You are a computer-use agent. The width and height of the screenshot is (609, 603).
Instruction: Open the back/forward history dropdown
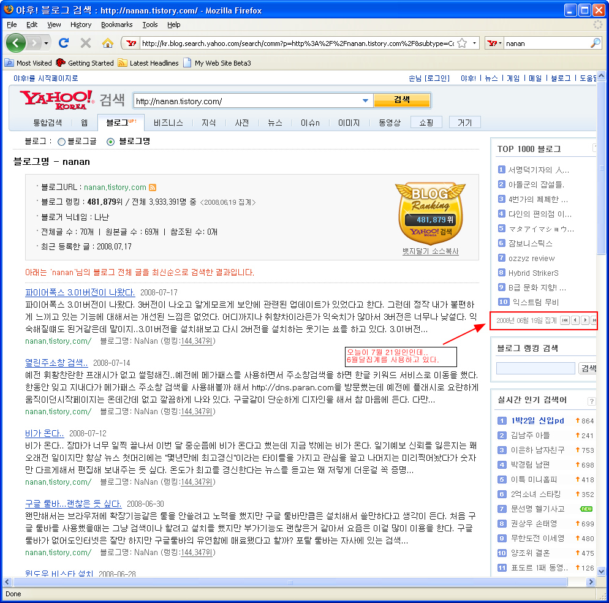point(46,43)
